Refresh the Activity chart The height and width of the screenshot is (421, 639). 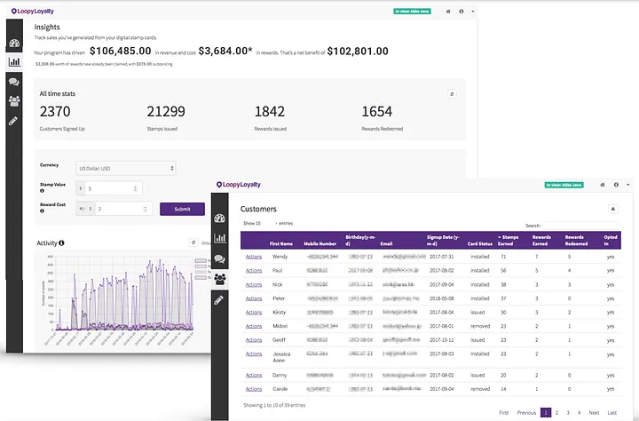(193, 242)
